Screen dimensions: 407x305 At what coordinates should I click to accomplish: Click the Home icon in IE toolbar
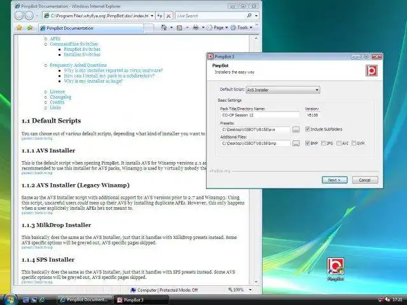(x=164, y=27)
